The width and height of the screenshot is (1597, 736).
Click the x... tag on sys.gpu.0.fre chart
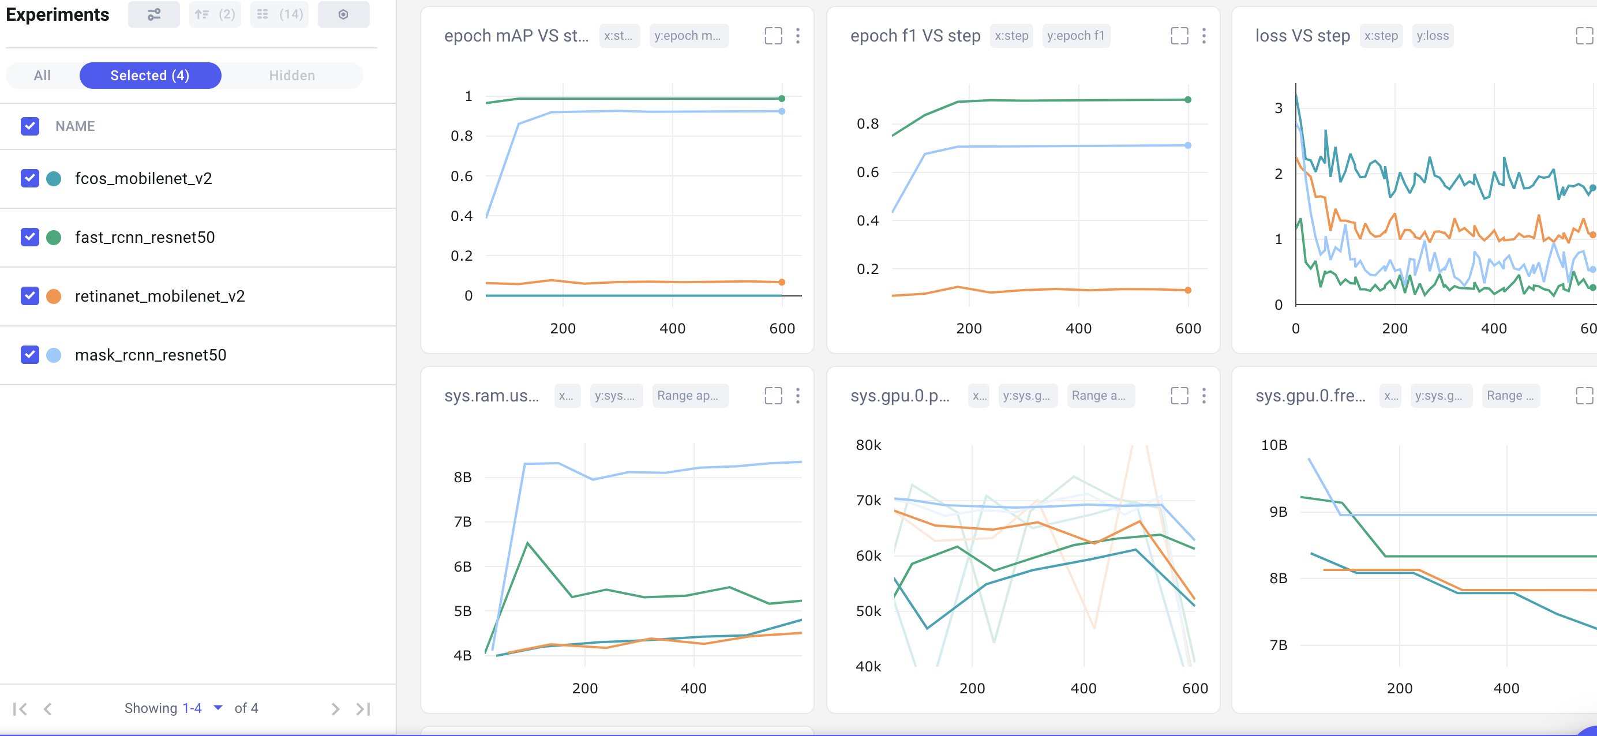(x=1391, y=396)
